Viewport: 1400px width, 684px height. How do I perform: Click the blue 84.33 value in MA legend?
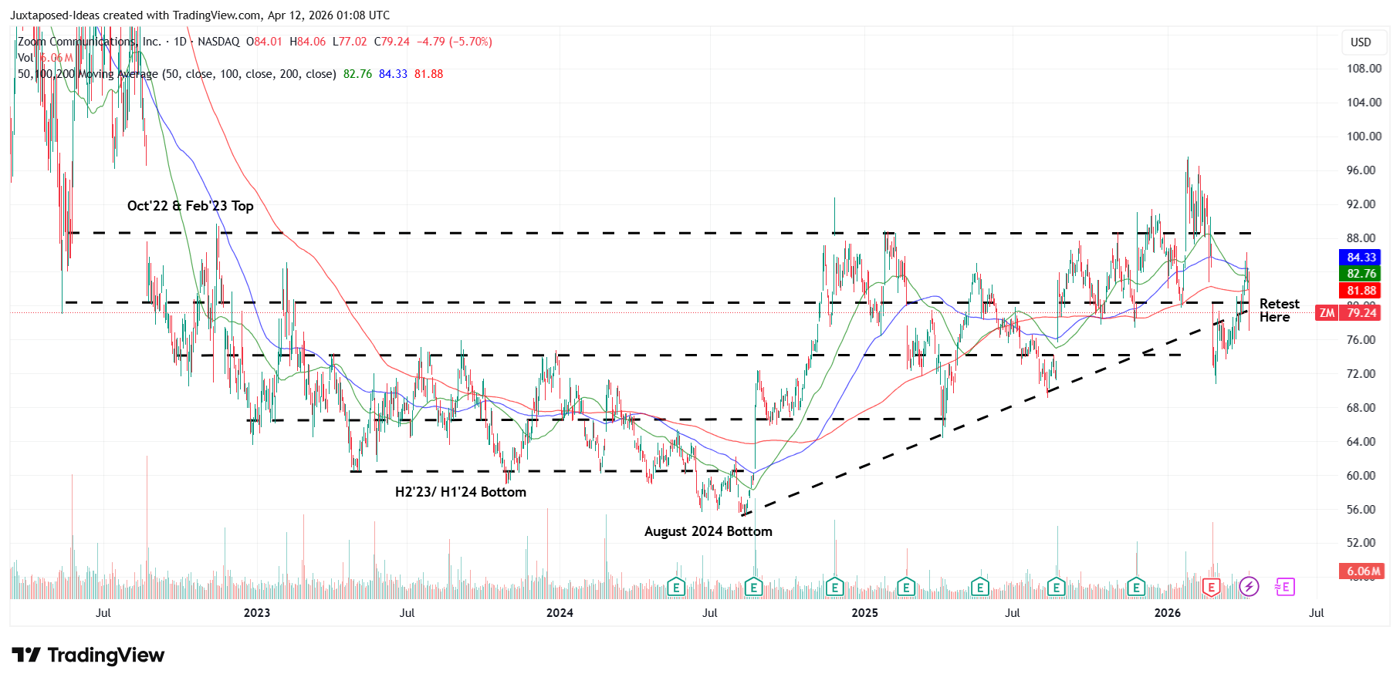393,74
